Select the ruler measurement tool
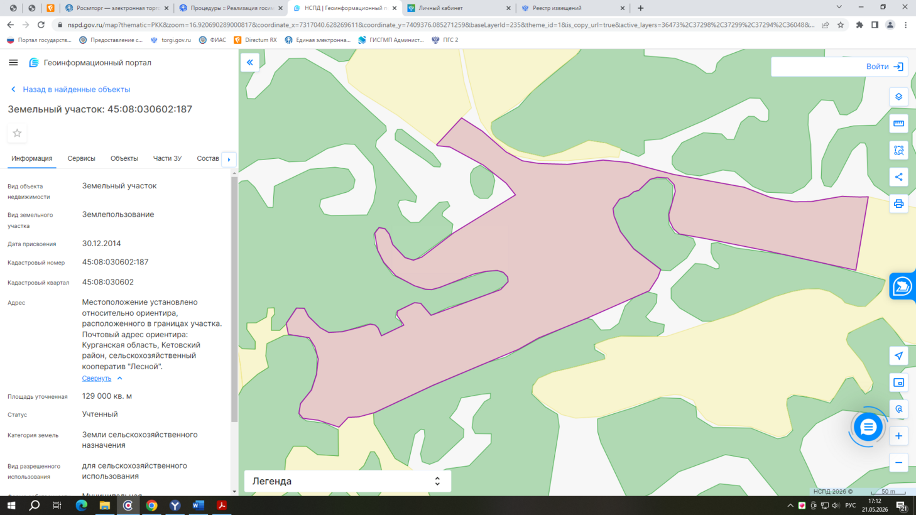Viewport: 916px width, 515px height. [899, 124]
